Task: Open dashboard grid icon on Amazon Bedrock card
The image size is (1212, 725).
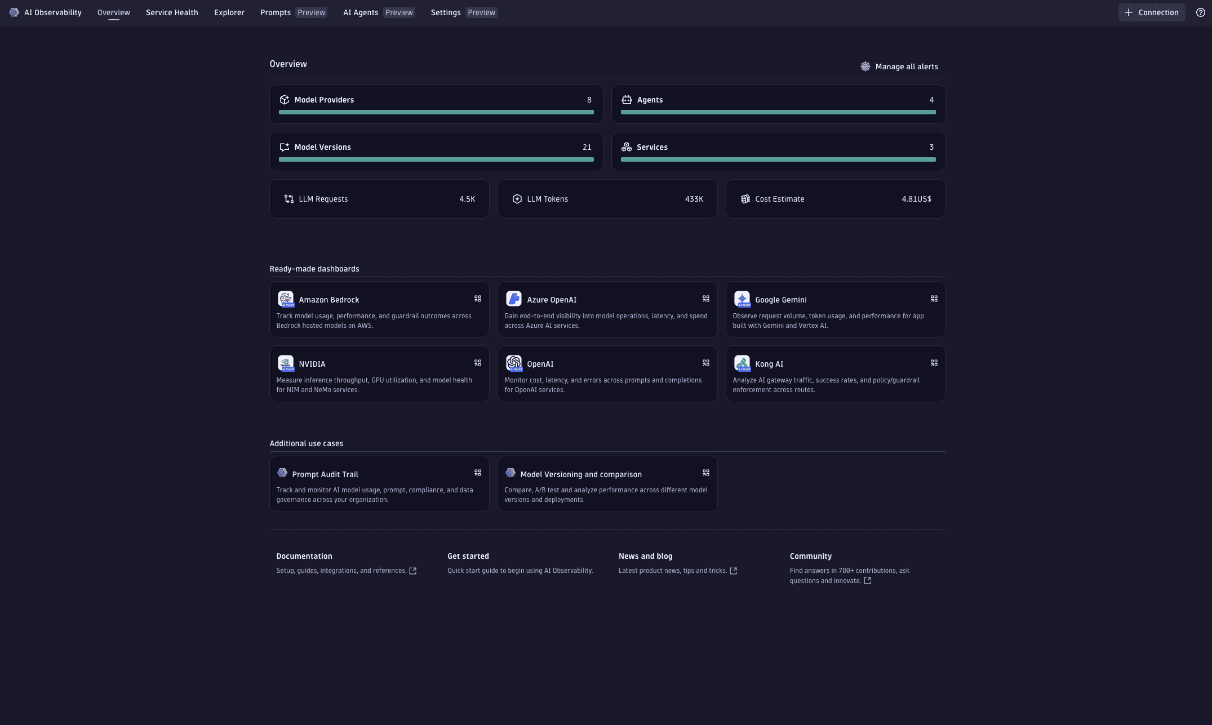Action: pyautogui.click(x=478, y=299)
